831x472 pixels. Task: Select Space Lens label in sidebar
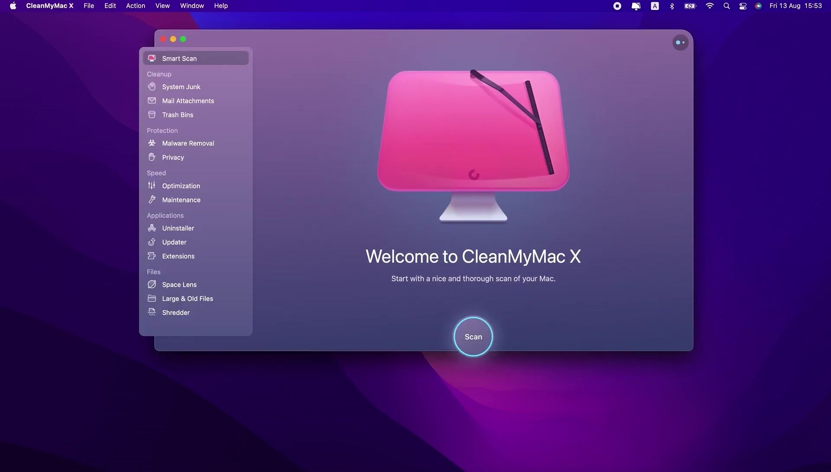pos(179,284)
